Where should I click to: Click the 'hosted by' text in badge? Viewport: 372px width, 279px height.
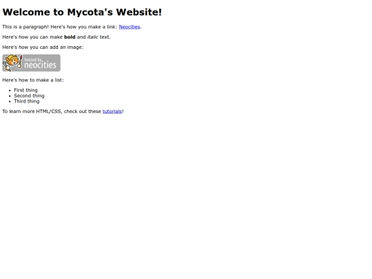pyautogui.click(x=34, y=59)
